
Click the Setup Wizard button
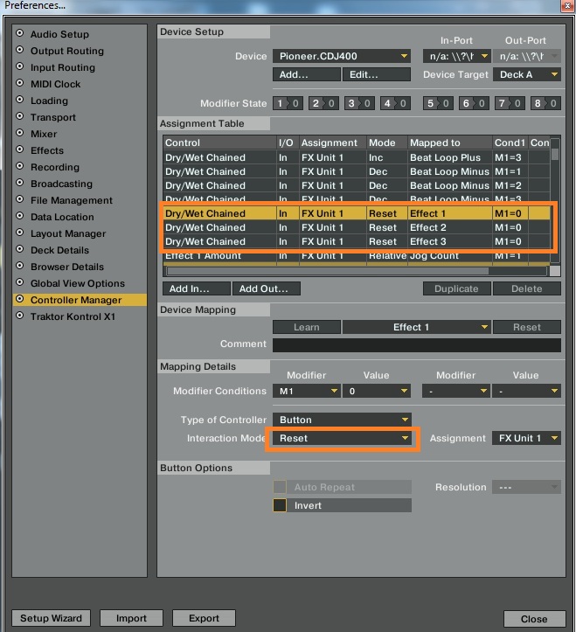(x=51, y=618)
